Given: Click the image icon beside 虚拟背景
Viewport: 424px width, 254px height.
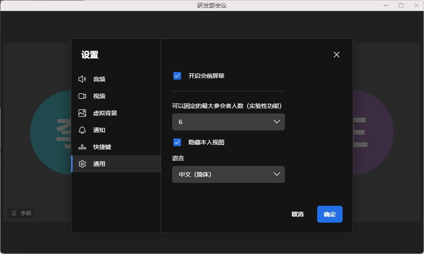Looking at the screenshot, I should click(82, 113).
